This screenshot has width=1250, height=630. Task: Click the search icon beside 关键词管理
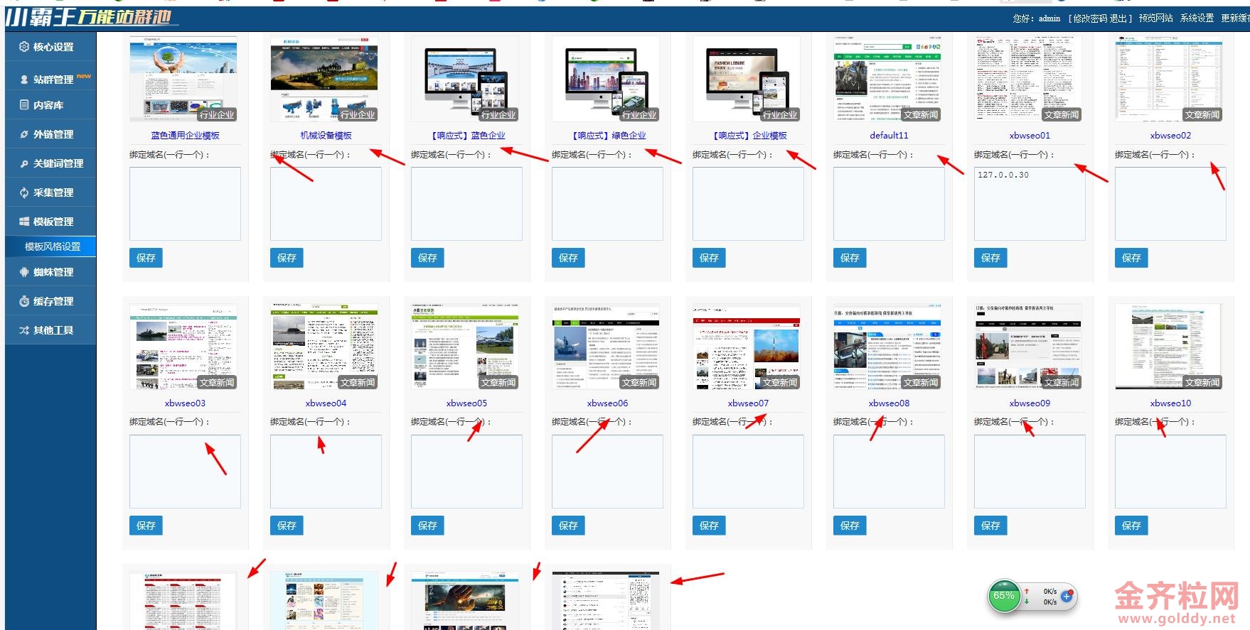[24, 163]
